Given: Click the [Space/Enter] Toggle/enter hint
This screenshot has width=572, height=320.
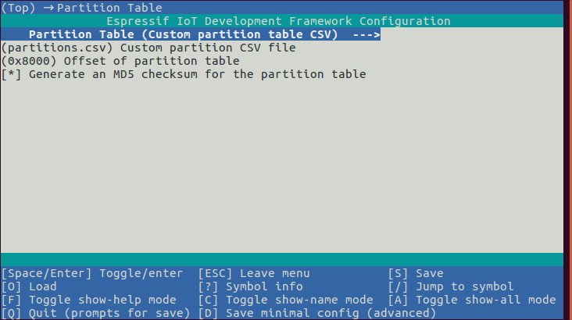Looking at the screenshot, I should click(92, 273).
